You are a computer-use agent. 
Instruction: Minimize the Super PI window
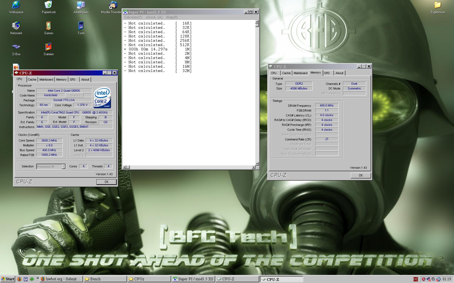coord(246,12)
